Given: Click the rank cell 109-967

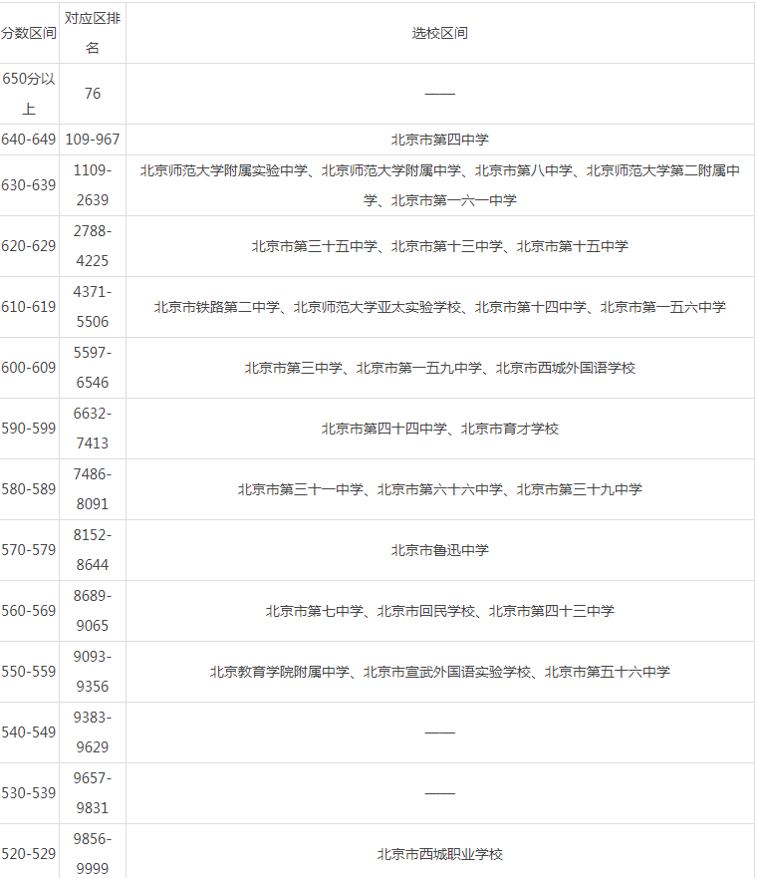Looking at the screenshot, I should pyautogui.click(x=93, y=140).
